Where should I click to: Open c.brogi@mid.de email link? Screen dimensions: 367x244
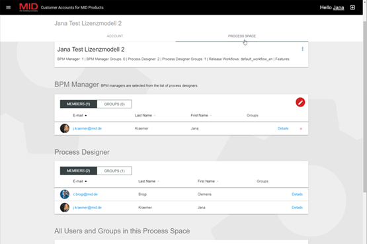[x=85, y=194]
